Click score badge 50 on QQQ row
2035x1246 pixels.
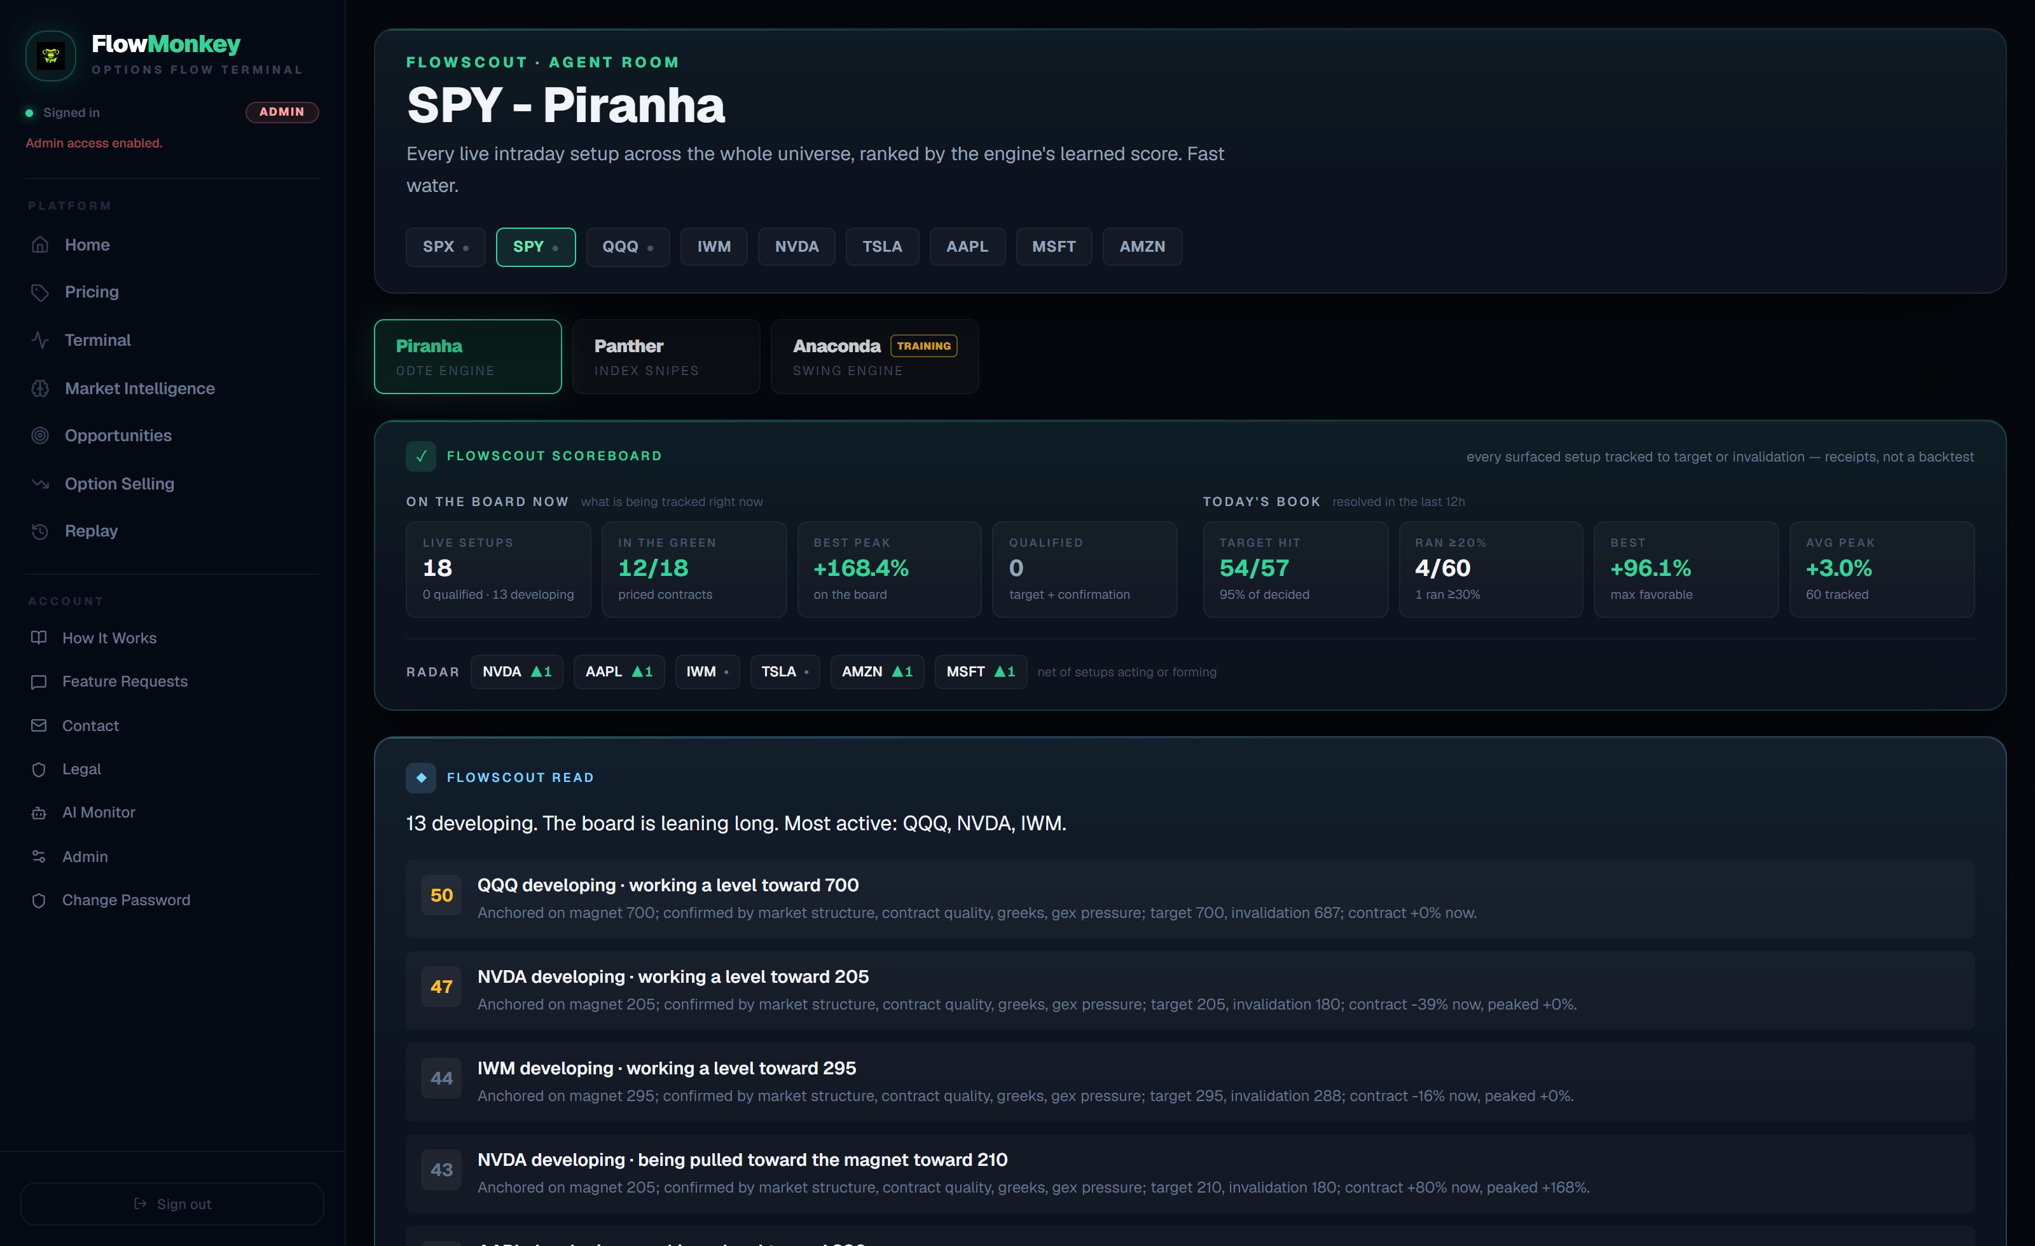point(442,896)
